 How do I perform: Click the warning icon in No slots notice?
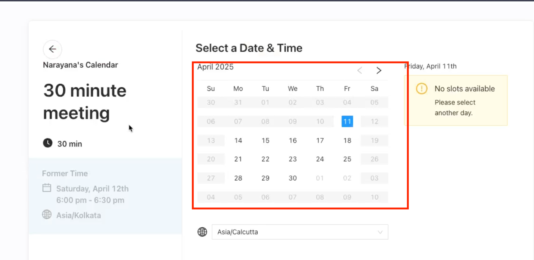[x=422, y=89]
